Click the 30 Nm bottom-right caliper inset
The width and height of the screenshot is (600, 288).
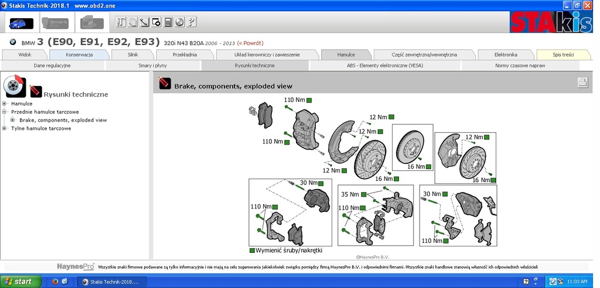click(458, 215)
